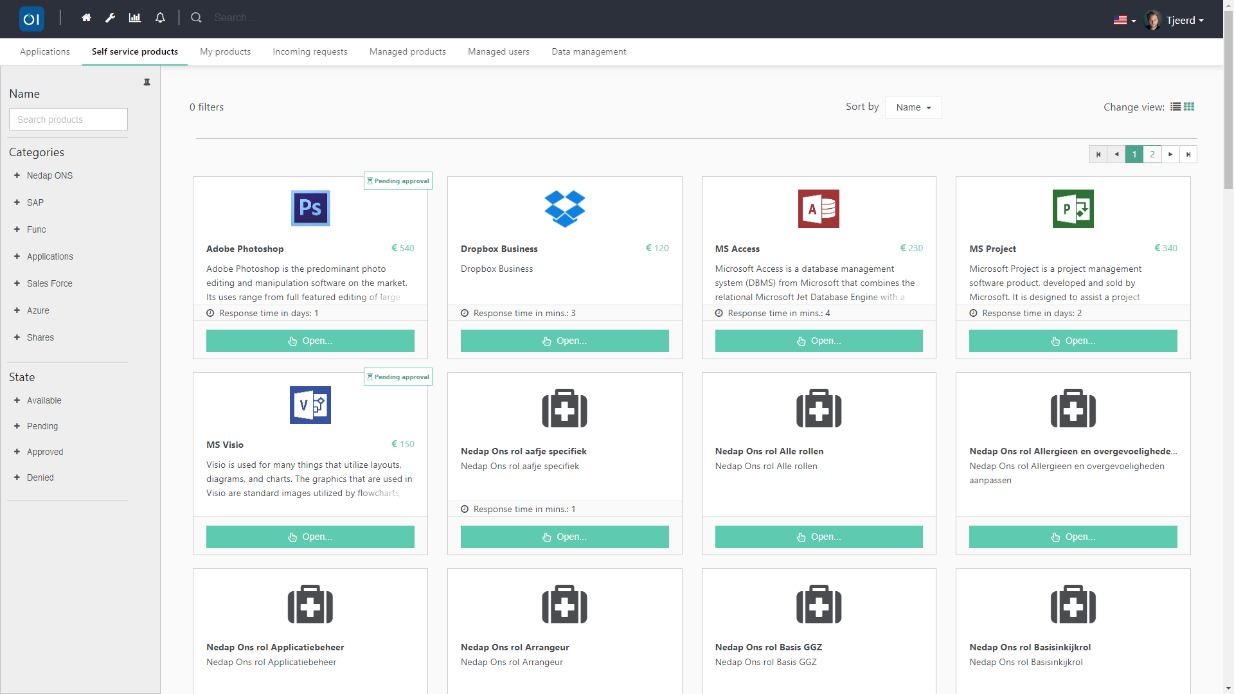Unpin the filter sidebar with pin icon
This screenshot has height=694, width=1234.
click(x=147, y=82)
